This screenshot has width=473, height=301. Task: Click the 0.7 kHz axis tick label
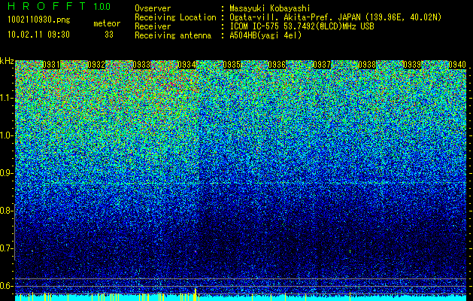pos(7,248)
